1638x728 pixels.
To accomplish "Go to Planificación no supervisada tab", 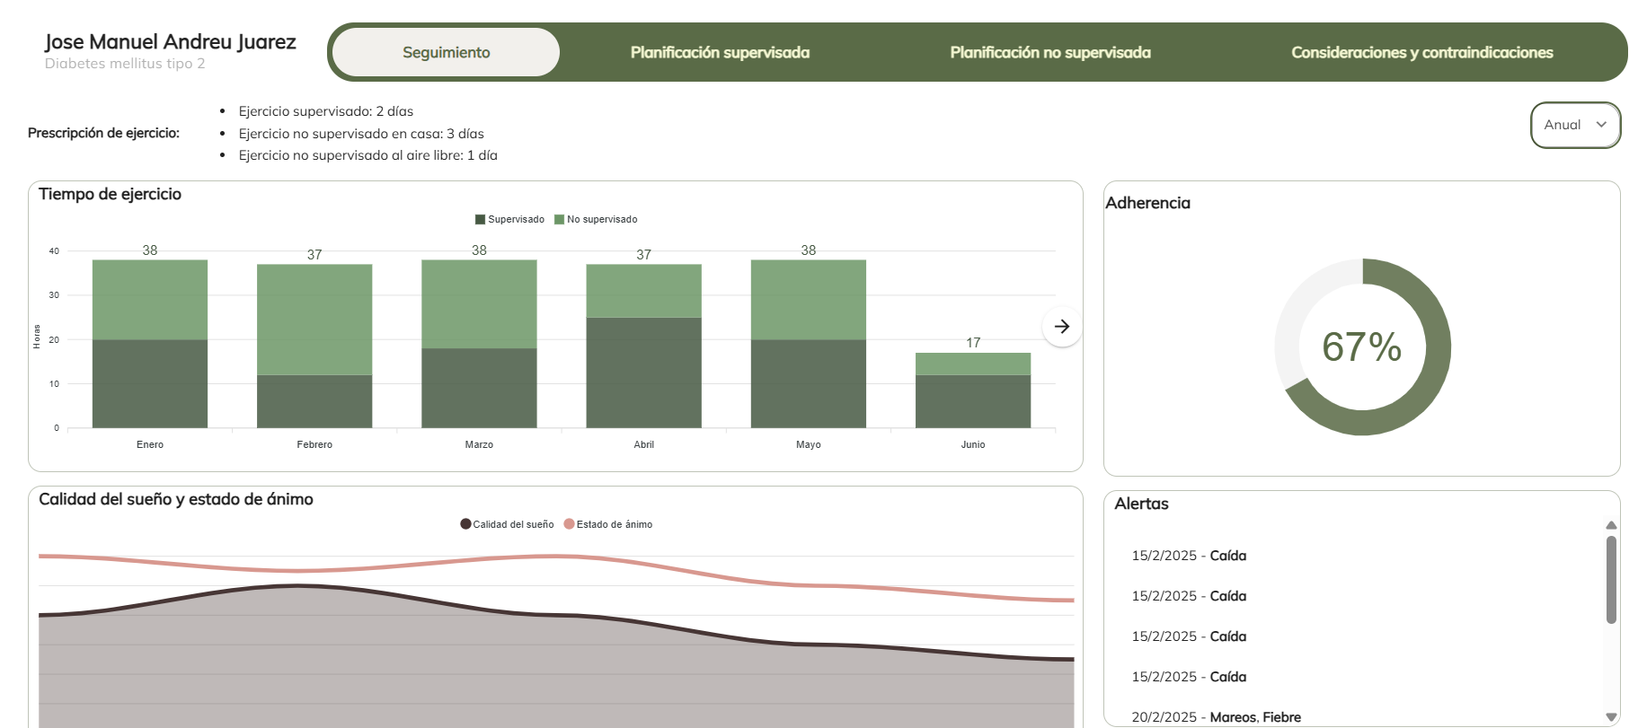I will click(1049, 52).
